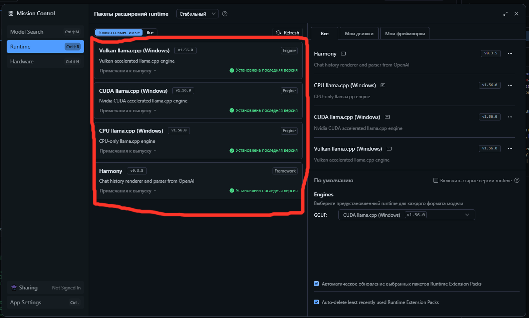Open the three-dot menu for Harmony

coord(510,54)
